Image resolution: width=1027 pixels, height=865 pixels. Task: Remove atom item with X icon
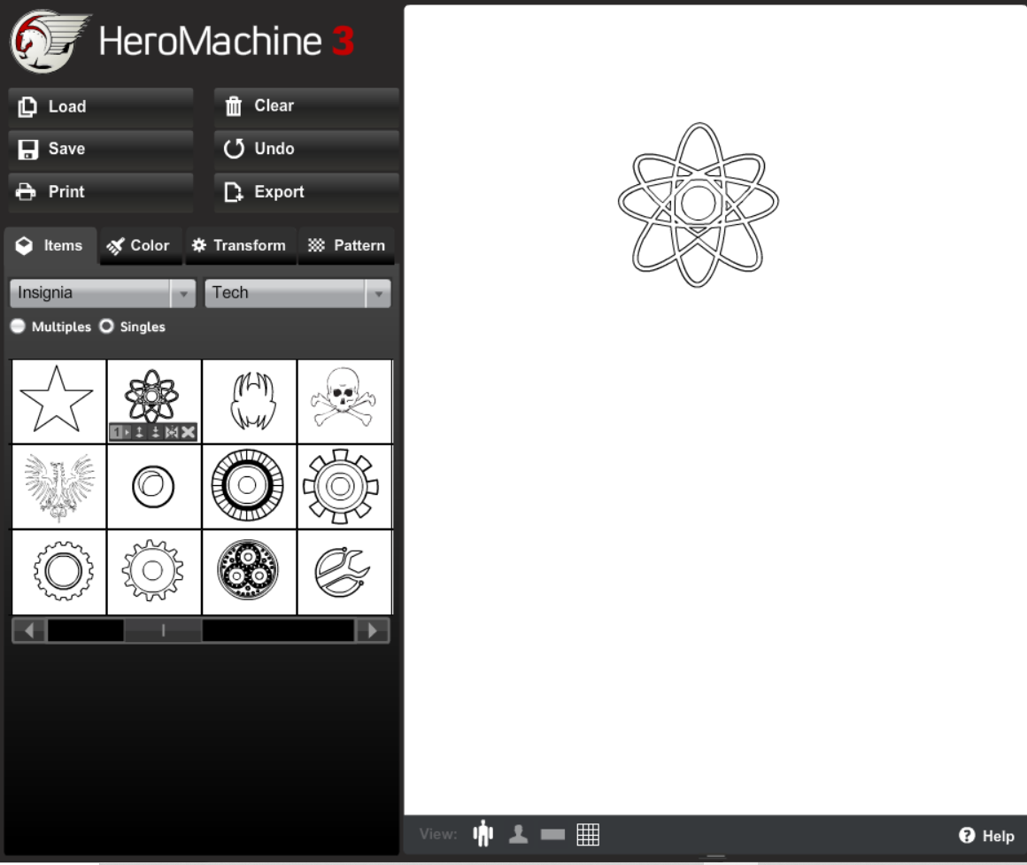tap(189, 432)
